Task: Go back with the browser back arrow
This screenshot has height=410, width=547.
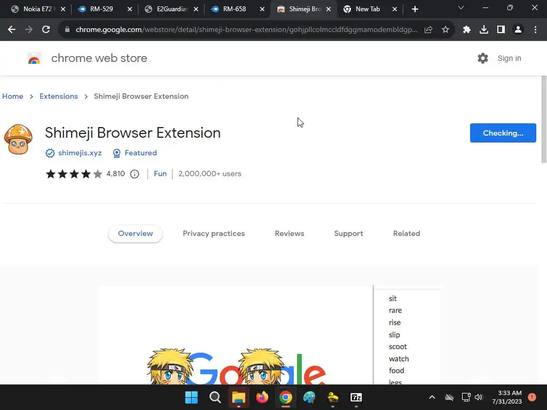Action: coord(12,30)
